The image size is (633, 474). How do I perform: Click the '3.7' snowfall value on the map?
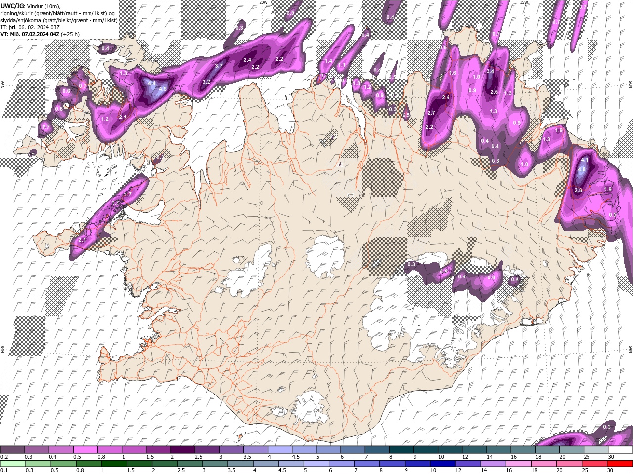click(x=219, y=65)
